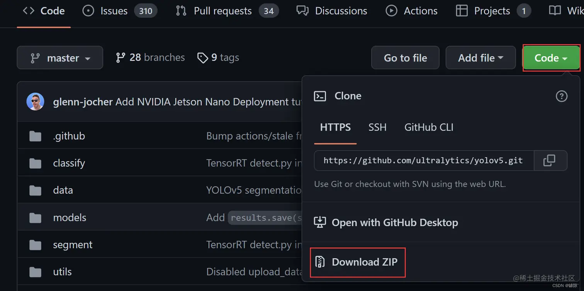This screenshot has width=584, height=291.
Task: Click the GitHub Desktop download icon
Action: click(x=320, y=222)
